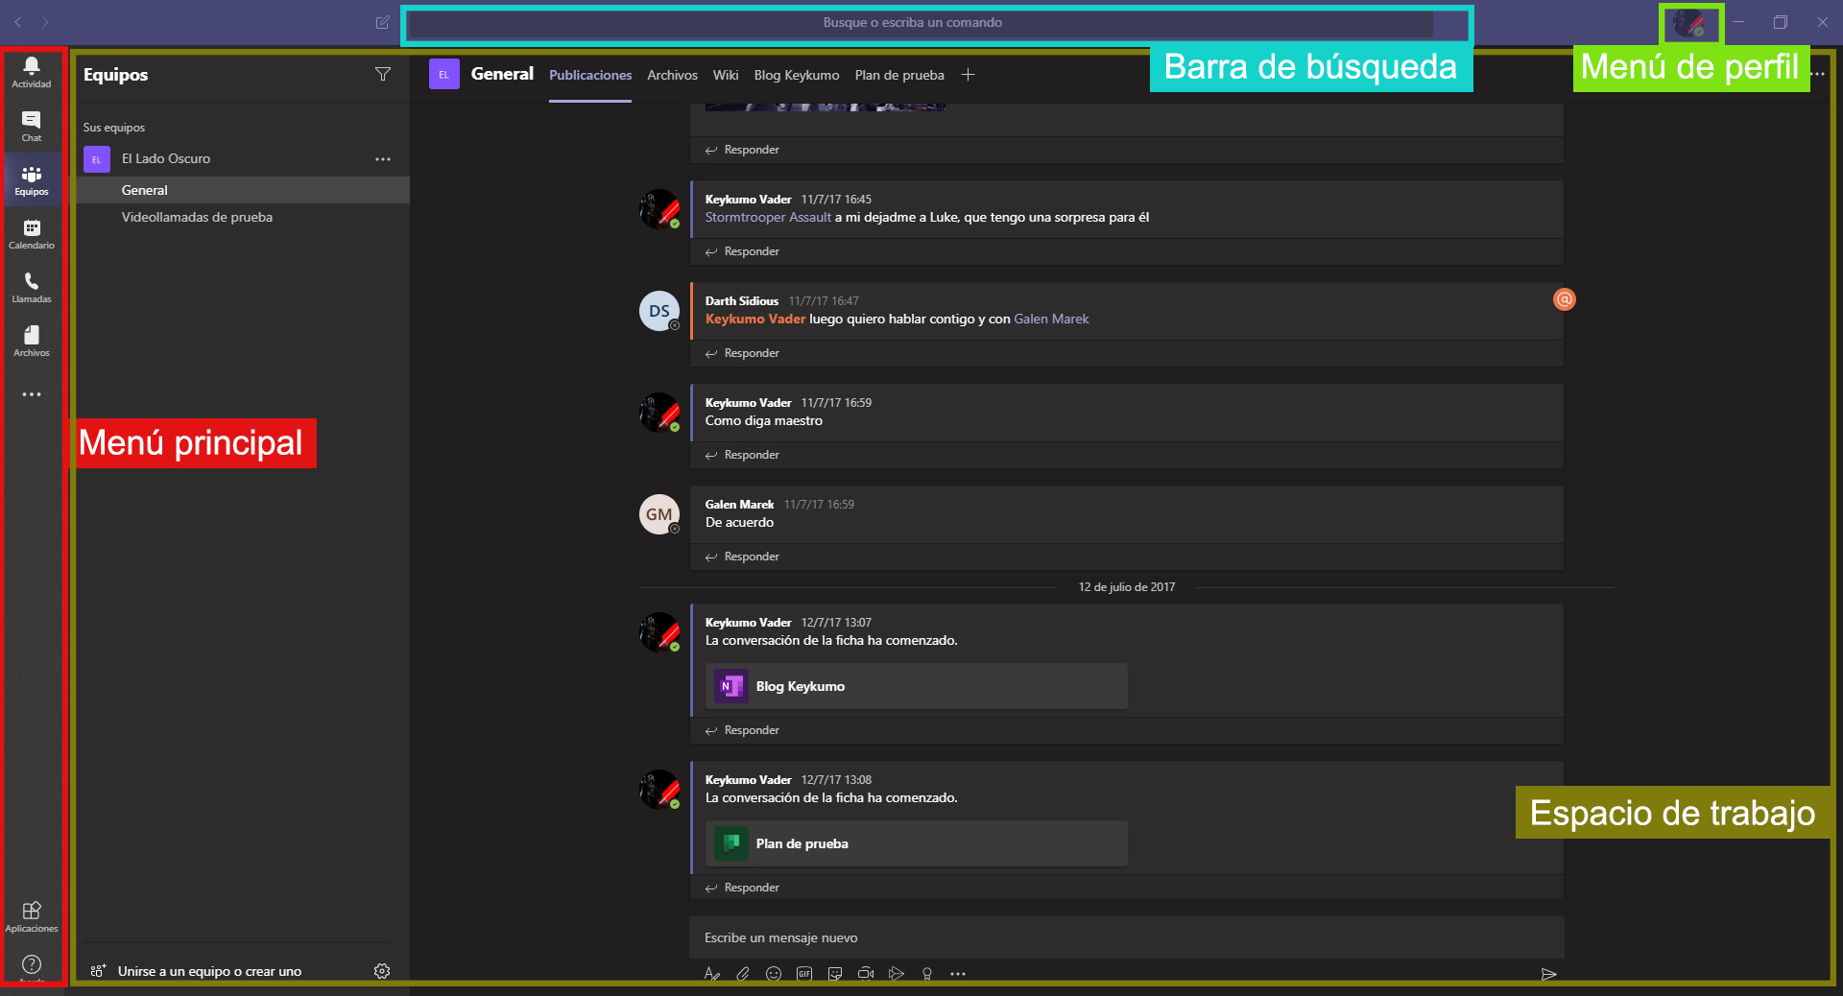
Task: Click the new message input box
Action: click(1126, 937)
